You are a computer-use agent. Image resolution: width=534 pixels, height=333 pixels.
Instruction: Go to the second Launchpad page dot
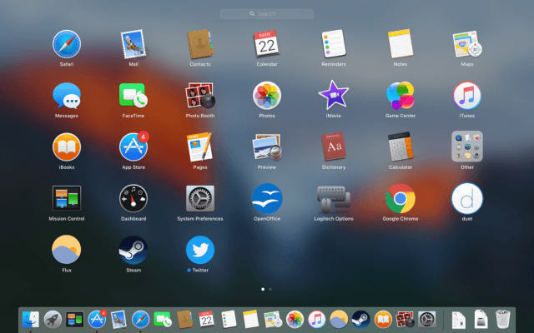pos(270,289)
